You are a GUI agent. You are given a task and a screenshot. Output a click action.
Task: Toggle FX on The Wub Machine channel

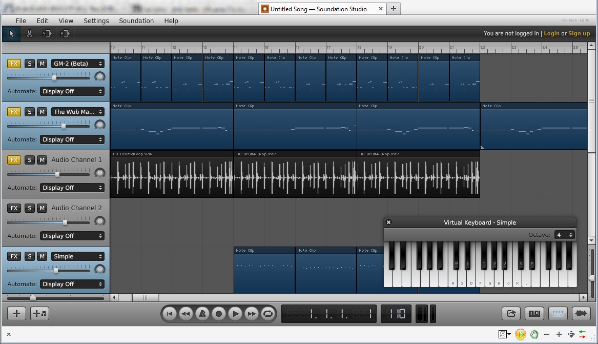pos(14,112)
